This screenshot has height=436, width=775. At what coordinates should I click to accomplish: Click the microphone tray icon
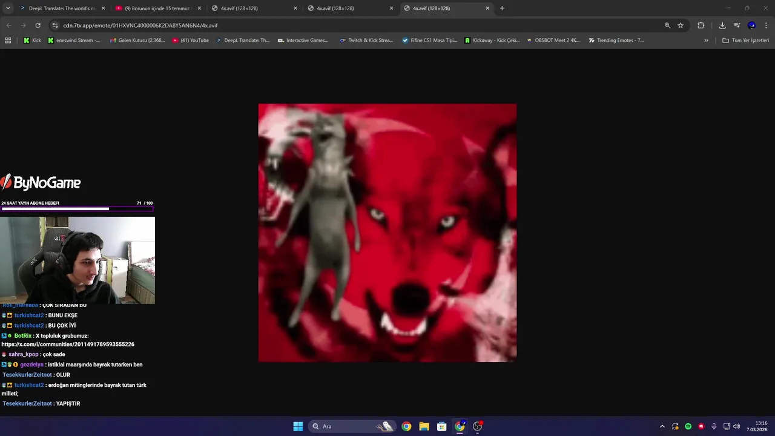pos(714,426)
